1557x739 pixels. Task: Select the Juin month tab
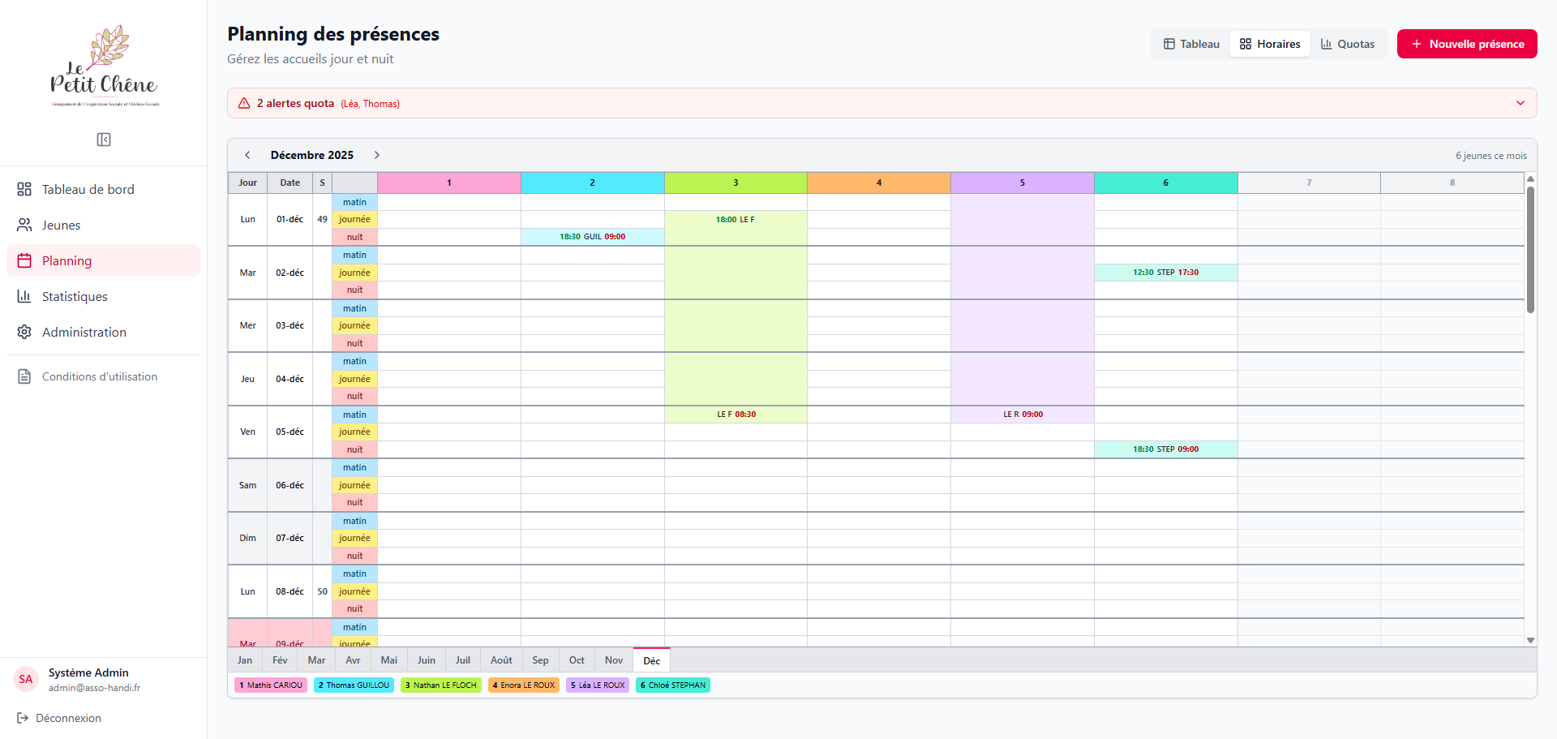click(427, 660)
